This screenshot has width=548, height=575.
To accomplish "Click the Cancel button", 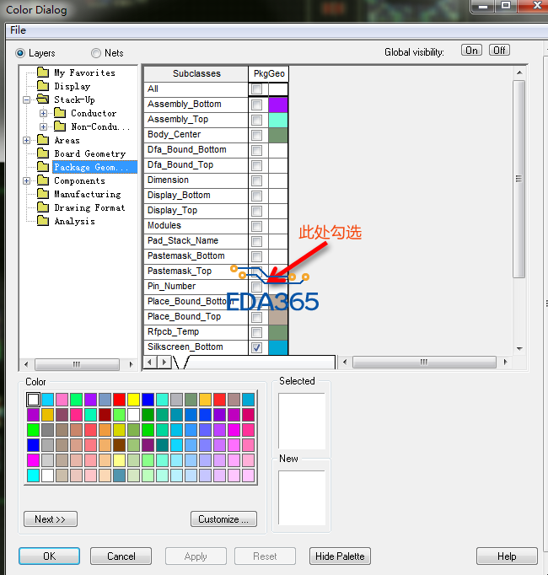I will [x=121, y=556].
